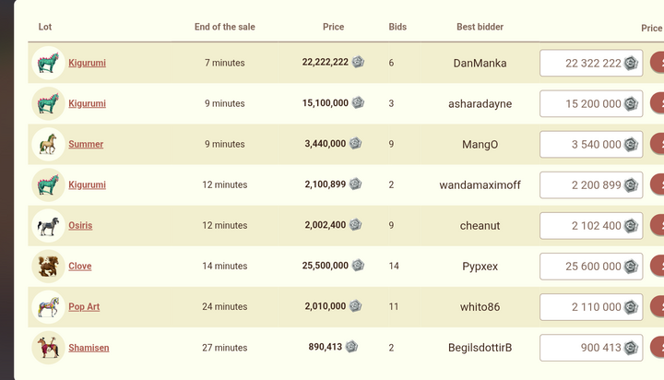Open Kigurumi link in wandamaximoff's row

[x=87, y=184]
